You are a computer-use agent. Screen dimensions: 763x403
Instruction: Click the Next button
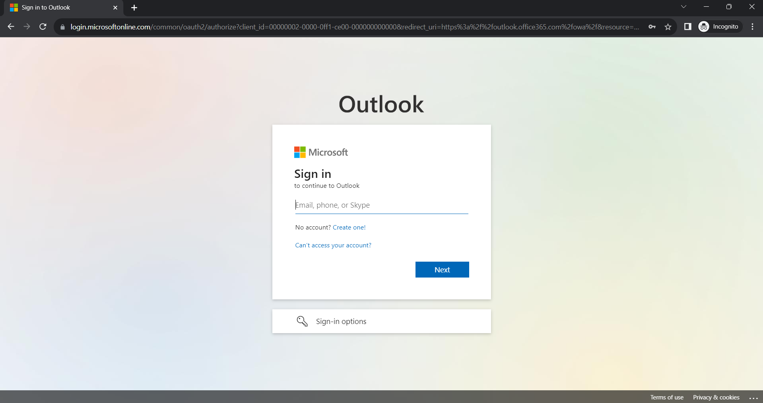click(x=442, y=269)
